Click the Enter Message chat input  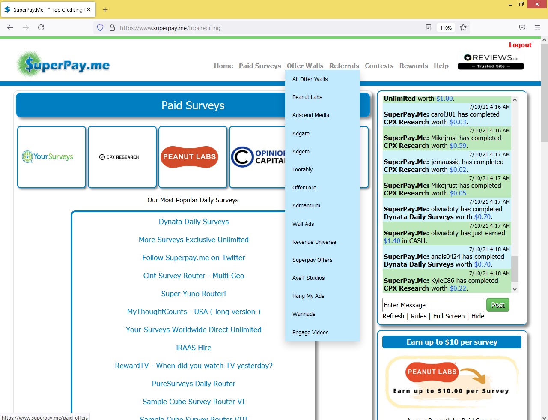[433, 305]
